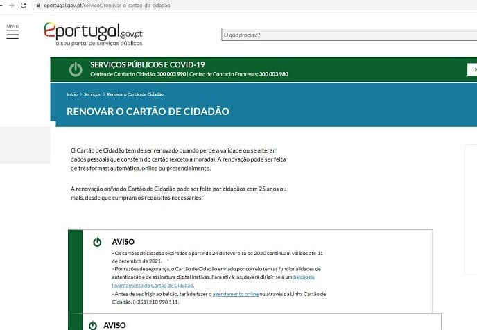
Task: Focus the 'O que procura?' search field
Action: pyautogui.click(x=349, y=35)
